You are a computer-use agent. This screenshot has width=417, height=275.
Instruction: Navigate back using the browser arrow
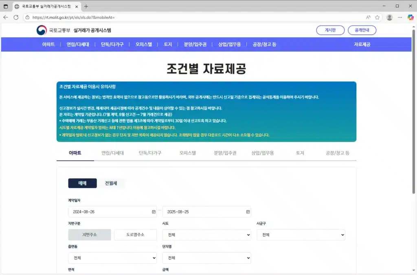6,17
